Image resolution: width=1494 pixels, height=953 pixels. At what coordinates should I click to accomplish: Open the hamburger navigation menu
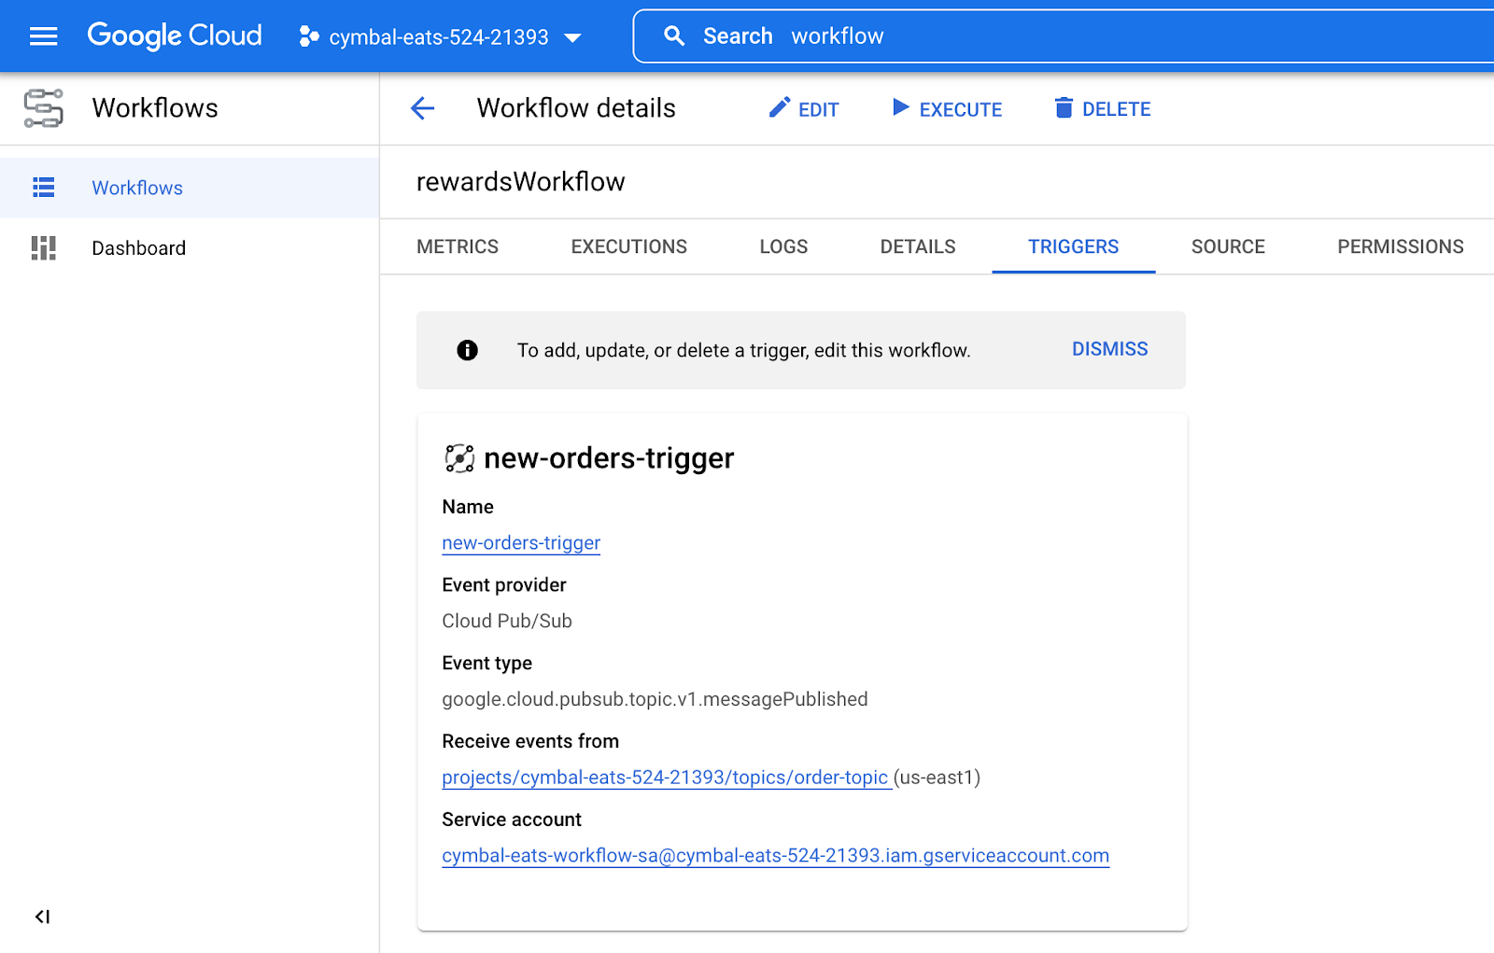click(43, 36)
